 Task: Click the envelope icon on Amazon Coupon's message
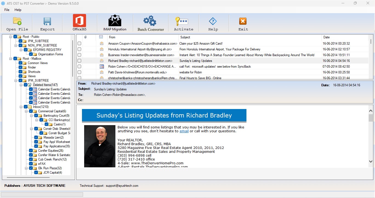(x=102, y=43)
